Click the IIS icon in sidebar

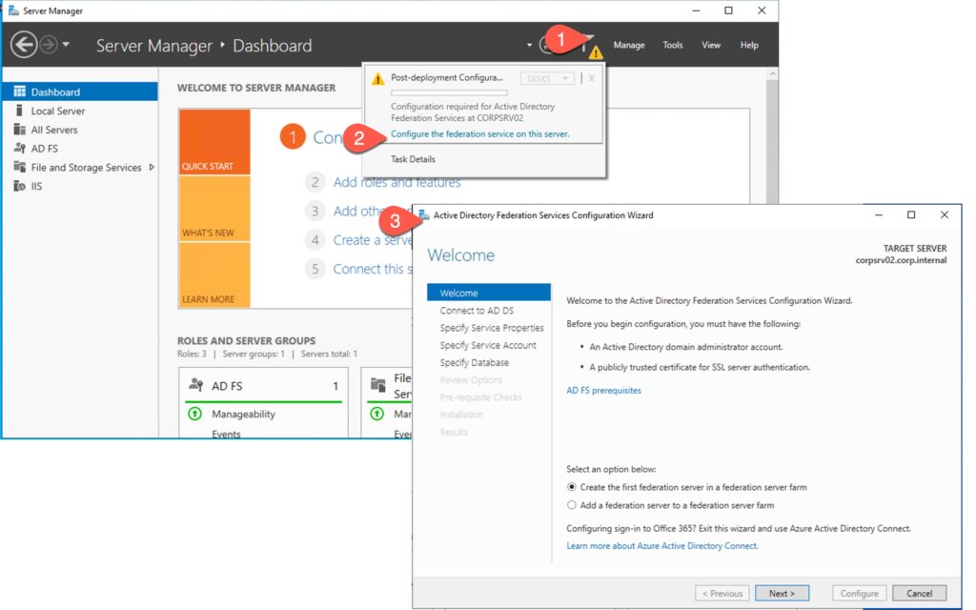(x=19, y=186)
